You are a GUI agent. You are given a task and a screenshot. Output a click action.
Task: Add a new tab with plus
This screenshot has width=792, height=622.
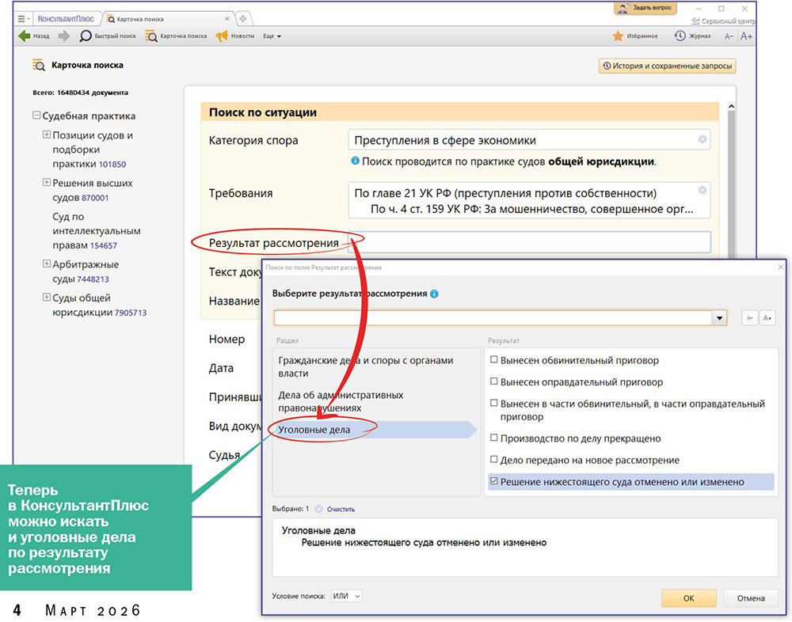243,19
